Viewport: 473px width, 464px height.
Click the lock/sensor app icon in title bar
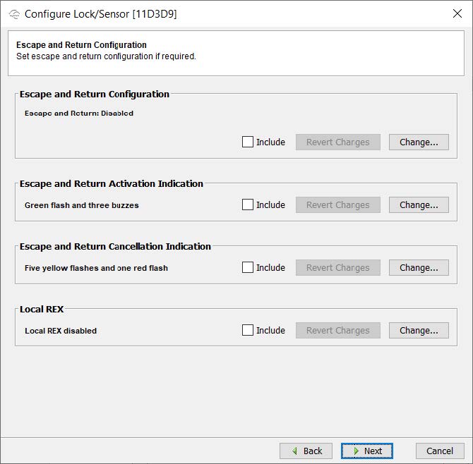click(x=14, y=14)
